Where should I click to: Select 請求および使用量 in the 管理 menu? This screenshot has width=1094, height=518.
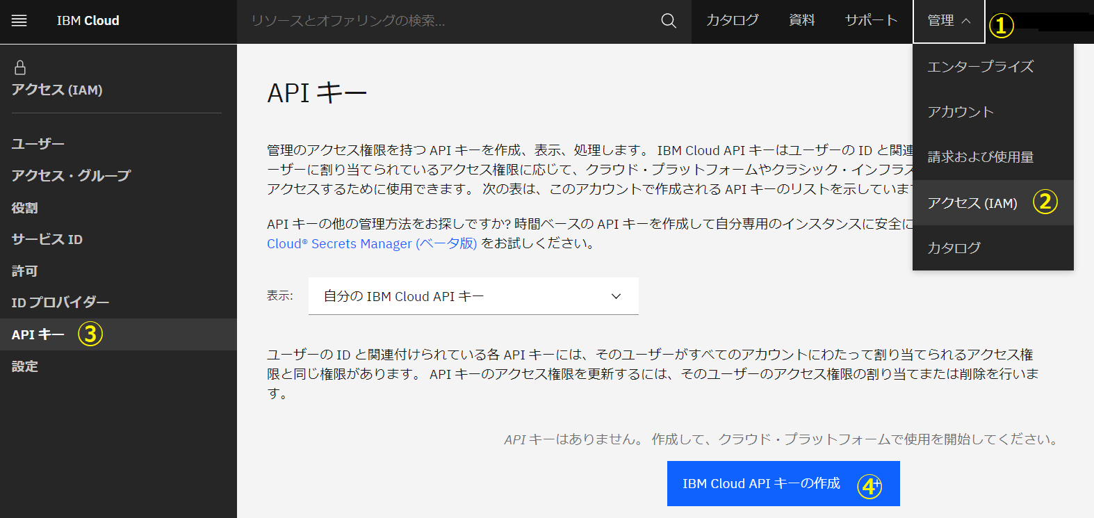(993, 157)
